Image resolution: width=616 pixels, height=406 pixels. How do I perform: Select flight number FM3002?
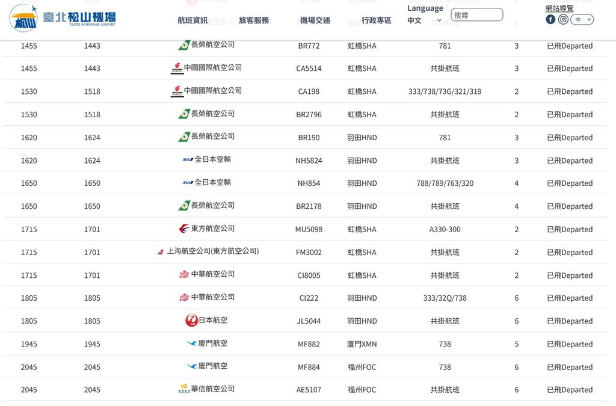tap(309, 253)
